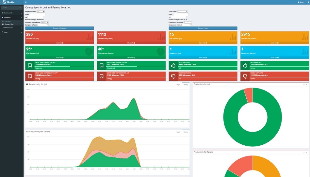Click the employee form To date field
The width and height of the screenshot is (310, 177).
point(35,17)
